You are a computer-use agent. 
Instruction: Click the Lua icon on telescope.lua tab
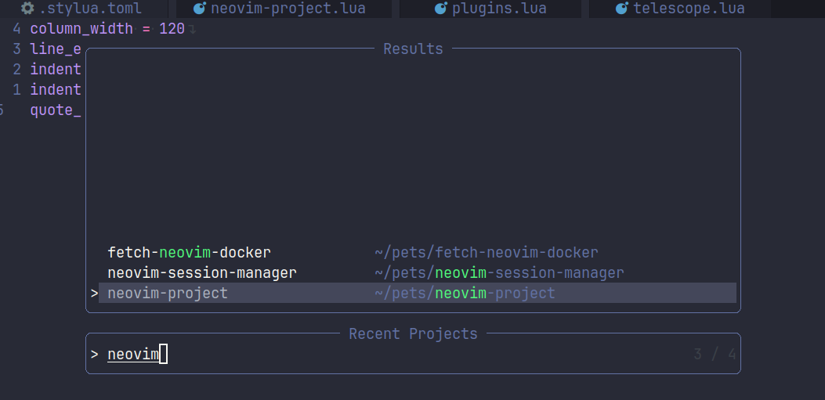click(x=622, y=9)
